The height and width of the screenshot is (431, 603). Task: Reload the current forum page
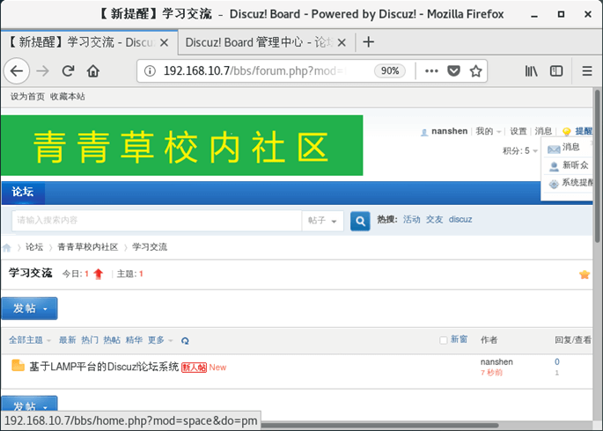click(x=68, y=71)
